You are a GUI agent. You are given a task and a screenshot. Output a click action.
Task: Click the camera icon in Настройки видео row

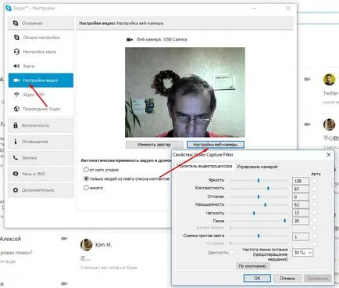tap(16, 81)
